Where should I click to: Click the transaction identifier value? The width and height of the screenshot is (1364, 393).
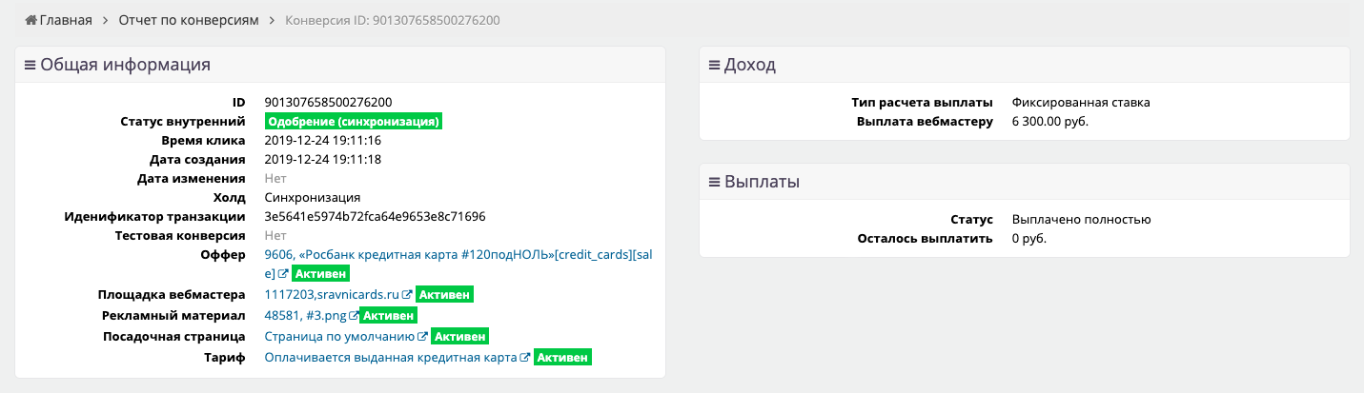[x=375, y=217]
